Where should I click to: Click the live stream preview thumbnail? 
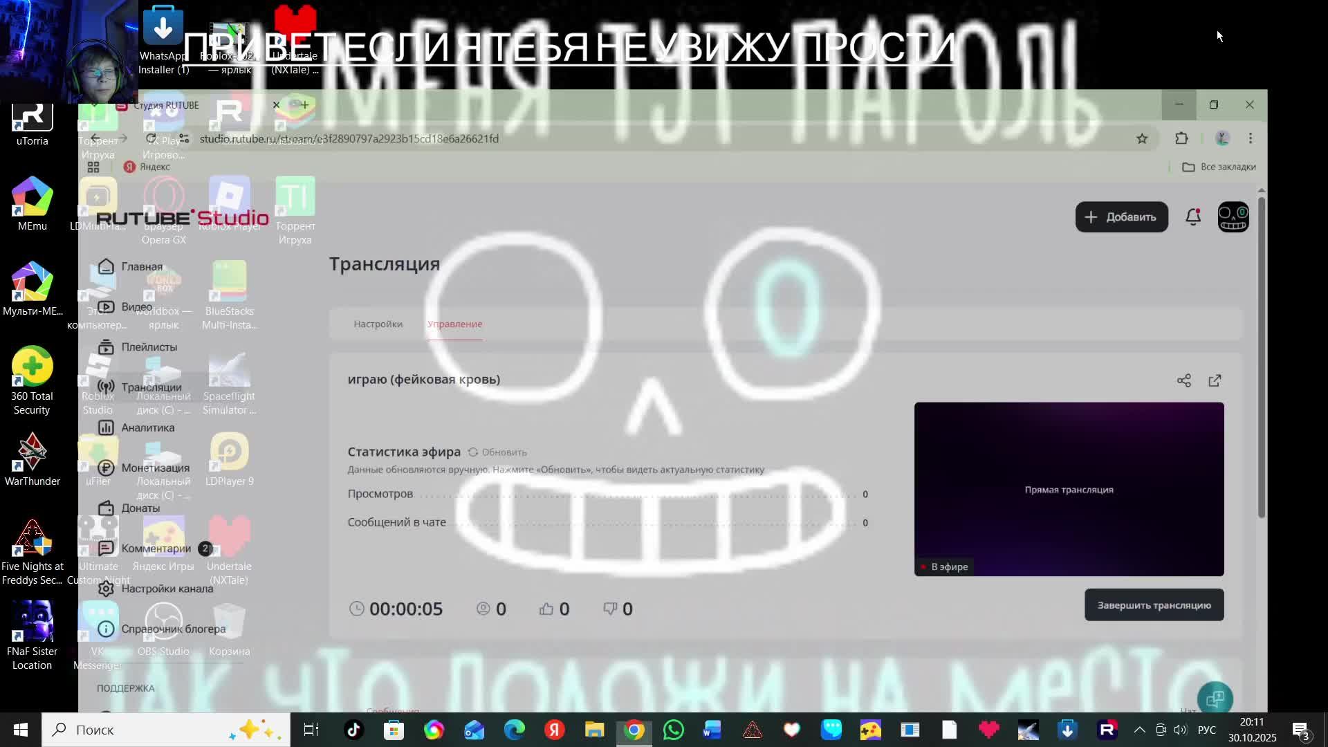click(x=1069, y=488)
